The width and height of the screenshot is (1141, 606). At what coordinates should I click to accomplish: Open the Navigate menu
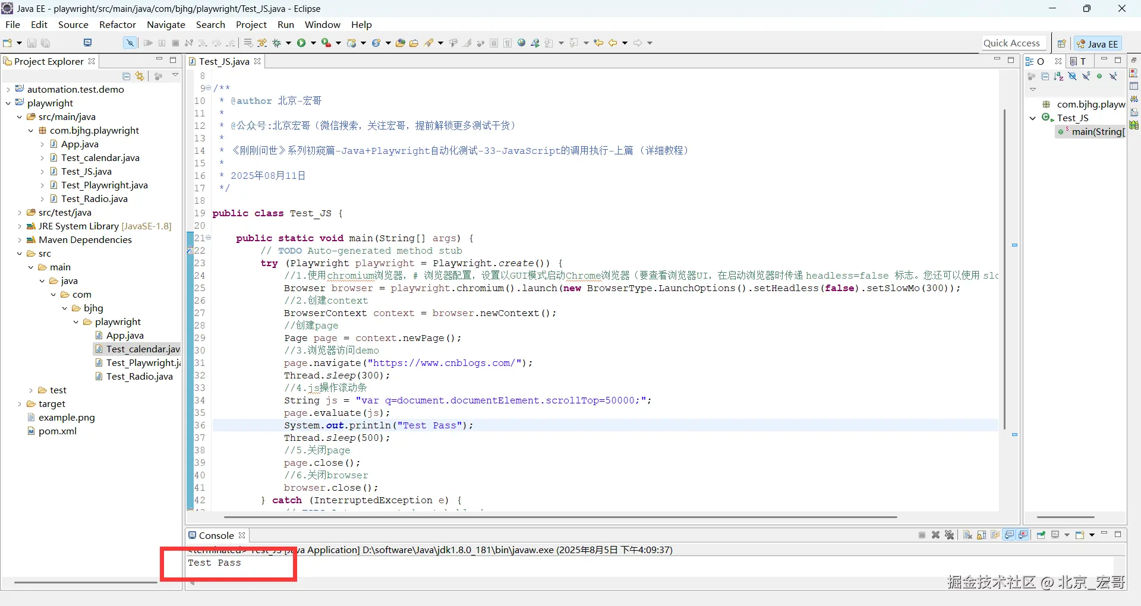pos(166,24)
